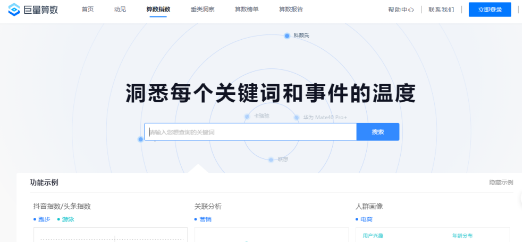Image resolution: width=523 pixels, height=248 pixels.
Task: Open the 帮助中心 link
Action: (401, 10)
